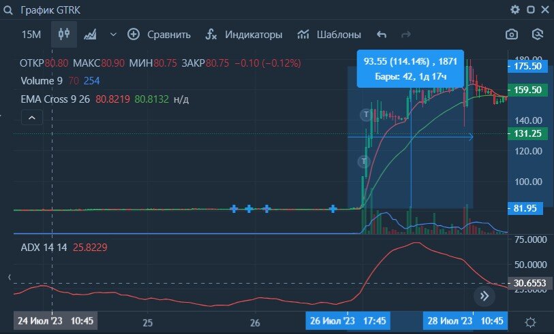Take a chart snapshot with camera icon
Screen dimensions: 554x334
512,34
